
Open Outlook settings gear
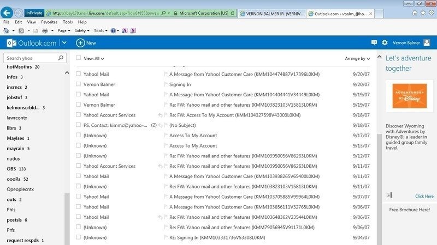pyautogui.click(x=385, y=42)
